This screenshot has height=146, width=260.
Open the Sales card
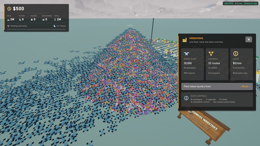click(242, 64)
